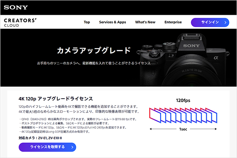The height and width of the screenshot is (158, 237).
Task: Click the 120fps frame diagram image
Action: [183, 115]
